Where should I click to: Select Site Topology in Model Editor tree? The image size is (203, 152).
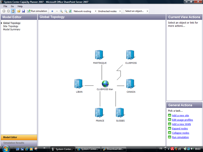click(11, 26)
